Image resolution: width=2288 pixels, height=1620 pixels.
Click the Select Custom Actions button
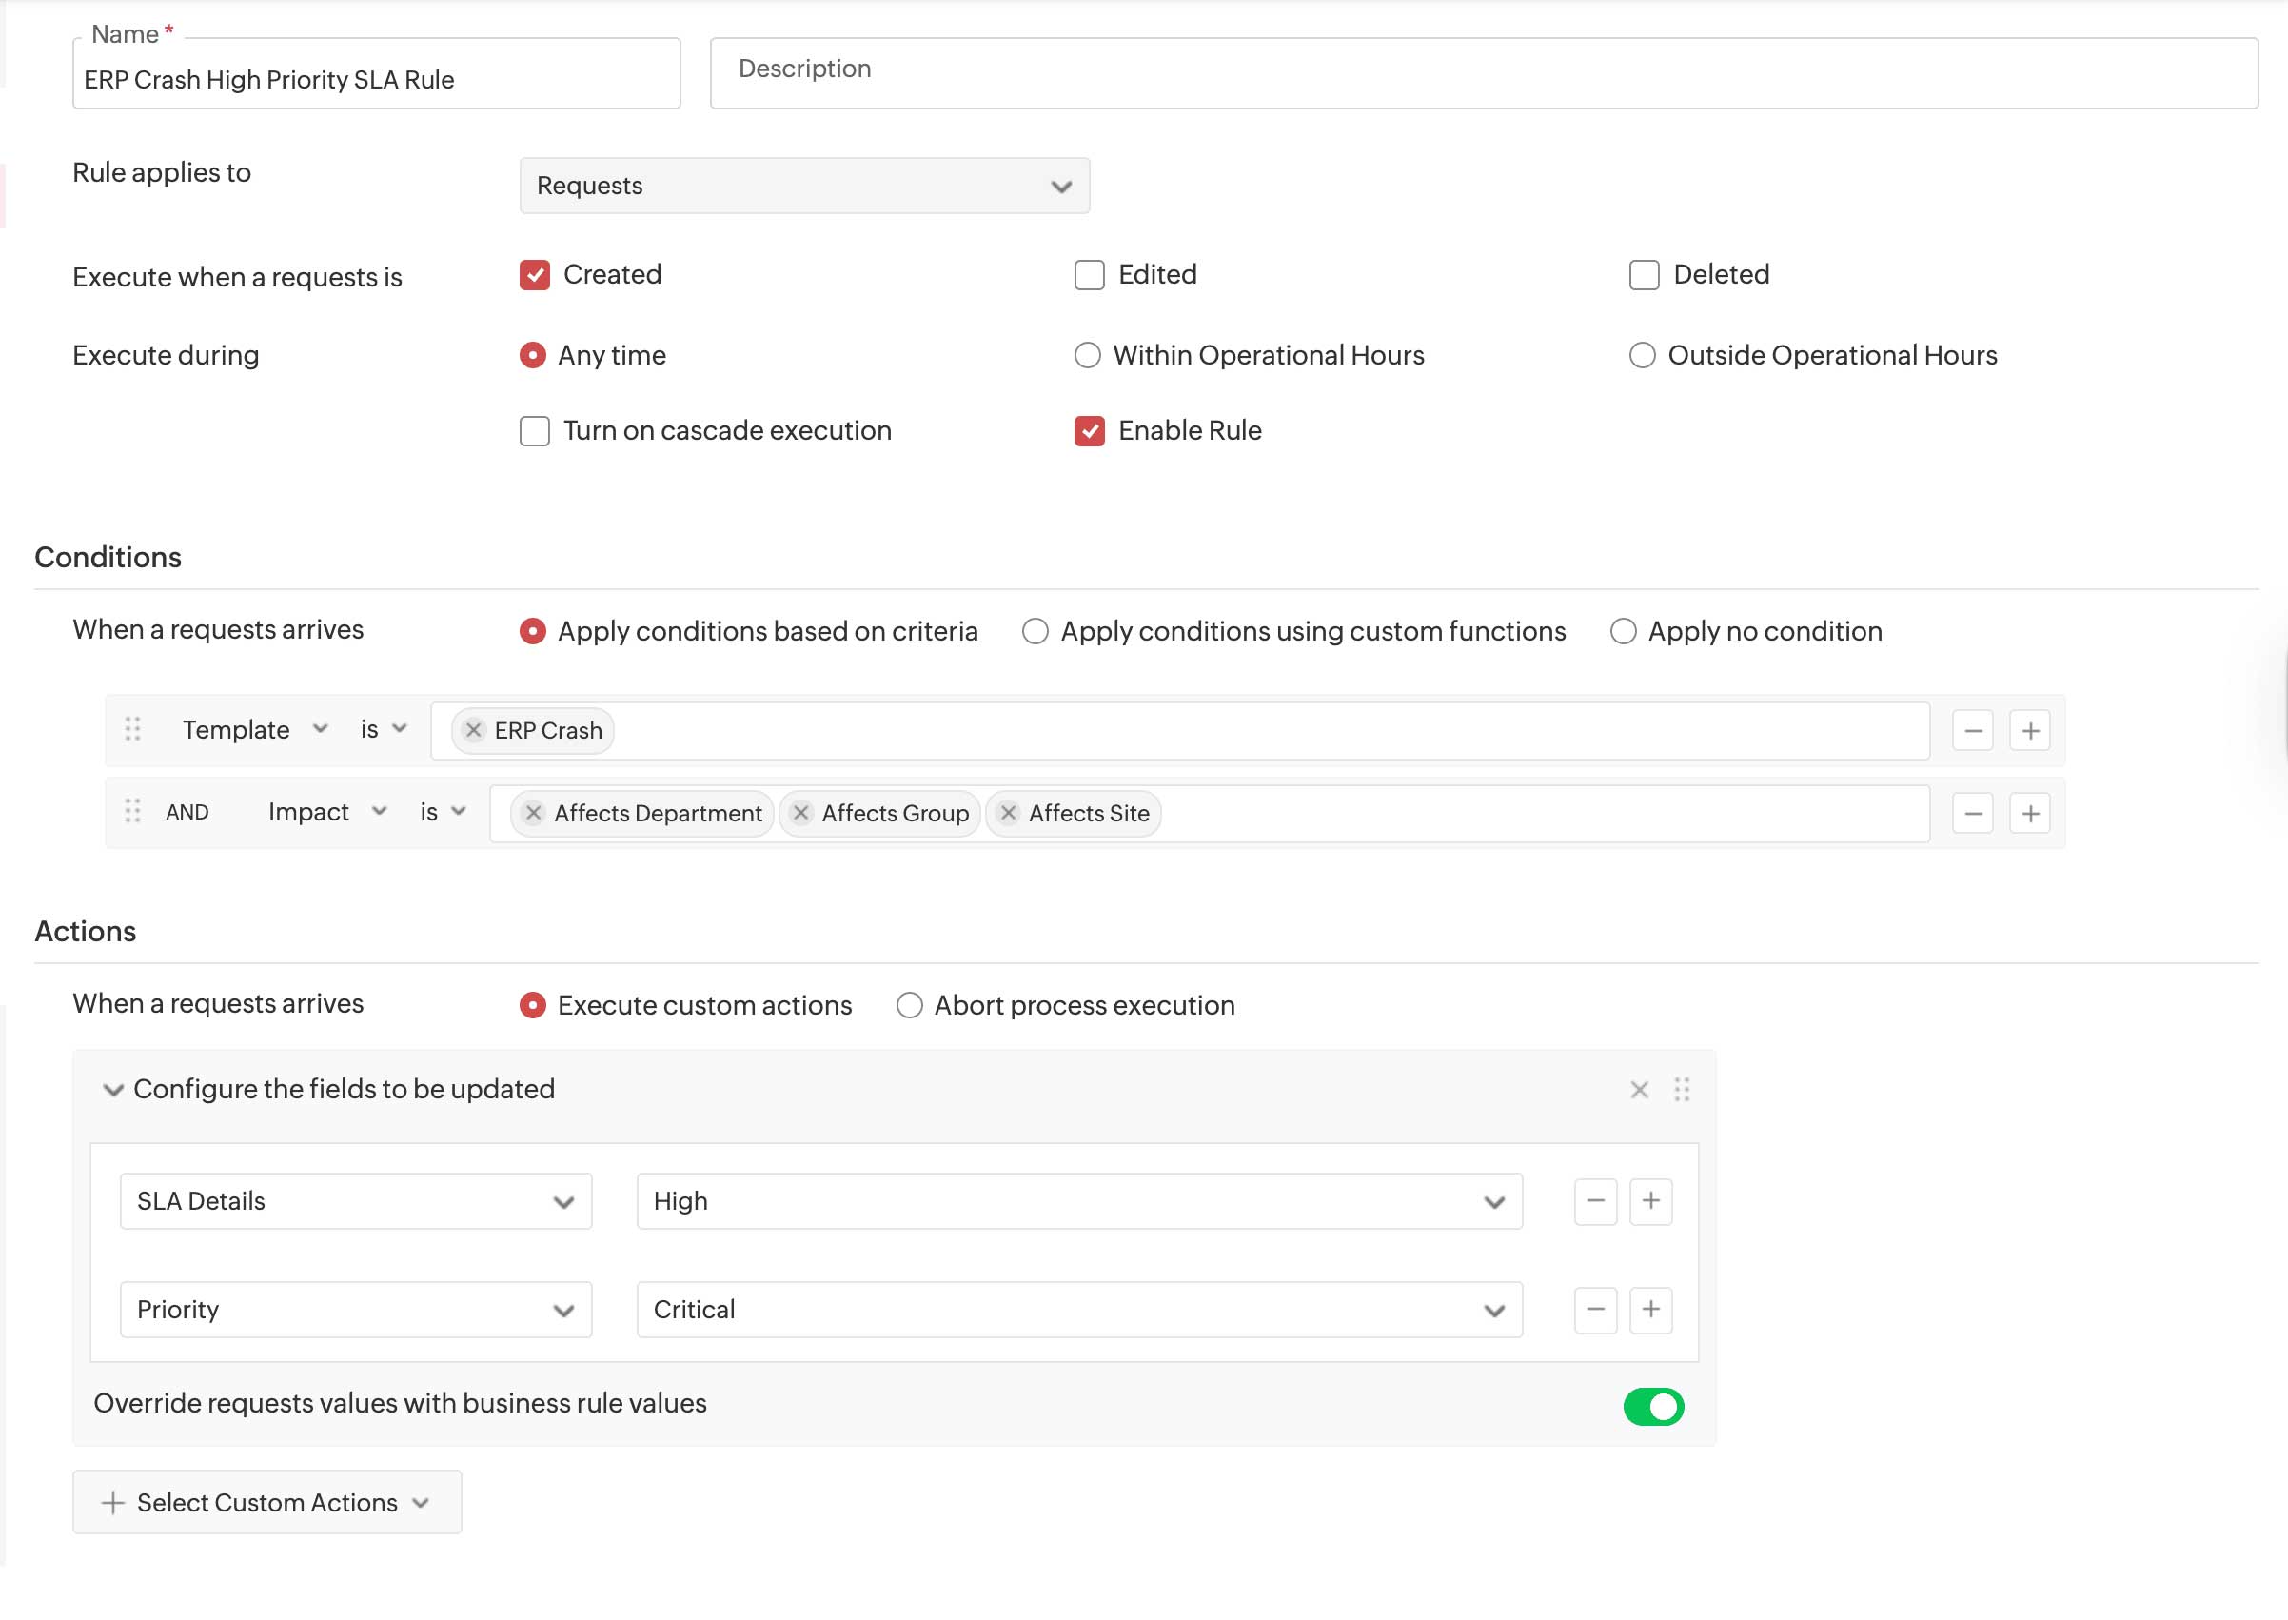266,1502
